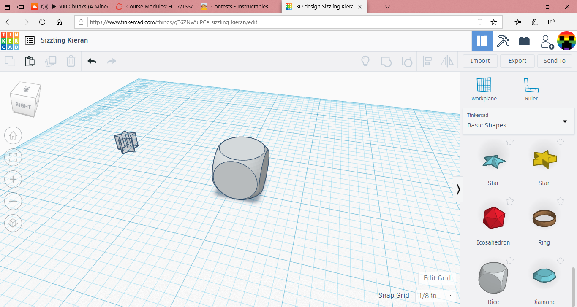This screenshot has width=577, height=307.
Task: Open the Snap Grid 1/8 in dropdown
Action: point(435,296)
